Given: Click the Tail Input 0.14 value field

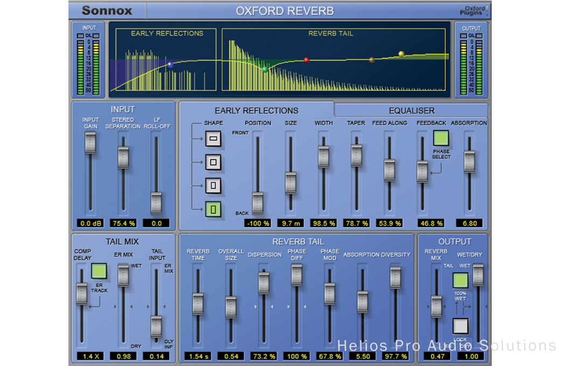Looking at the screenshot, I should tap(156, 356).
